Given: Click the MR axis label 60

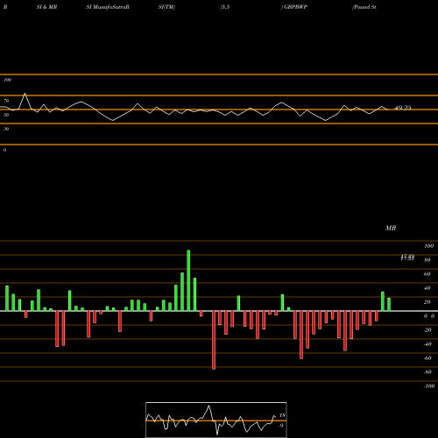Looking at the screenshot, I should pos(427,274).
